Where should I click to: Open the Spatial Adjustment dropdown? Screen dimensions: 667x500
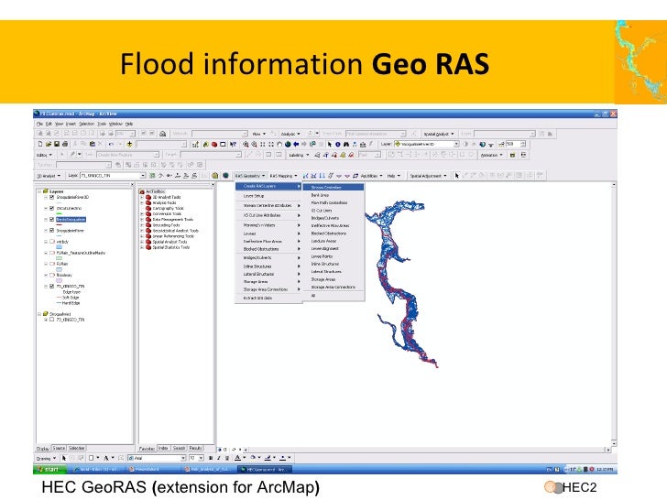pyautogui.click(x=429, y=176)
